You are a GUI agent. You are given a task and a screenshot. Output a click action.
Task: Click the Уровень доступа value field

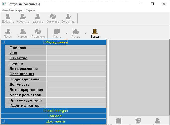coord(76,100)
